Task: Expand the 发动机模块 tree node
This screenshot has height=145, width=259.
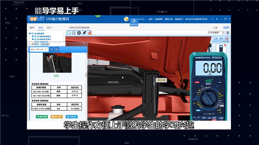Action: [x=30, y=33]
